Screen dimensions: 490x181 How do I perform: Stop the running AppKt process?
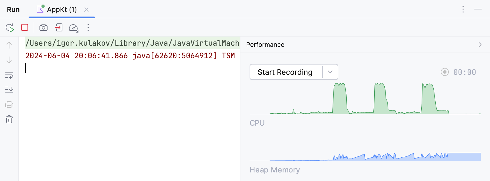point(24,27)
